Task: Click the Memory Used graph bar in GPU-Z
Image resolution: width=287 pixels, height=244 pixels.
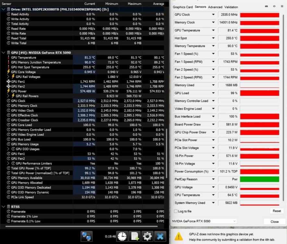Action: (x=259, y=85)
